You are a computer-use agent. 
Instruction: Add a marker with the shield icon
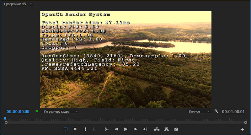75,129
